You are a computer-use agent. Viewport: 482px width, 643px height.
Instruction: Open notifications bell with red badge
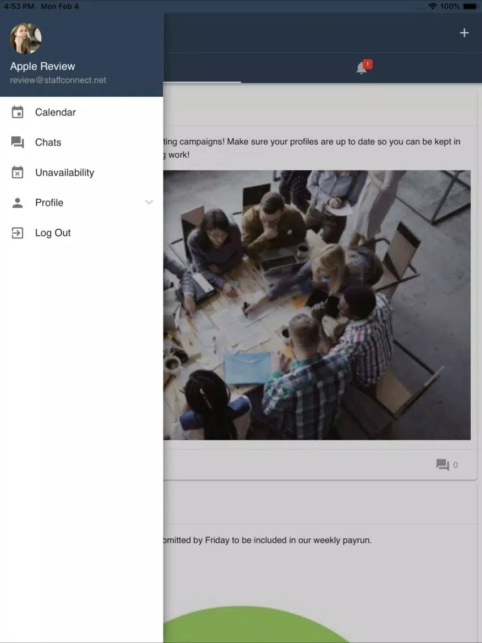pos(364,67)
